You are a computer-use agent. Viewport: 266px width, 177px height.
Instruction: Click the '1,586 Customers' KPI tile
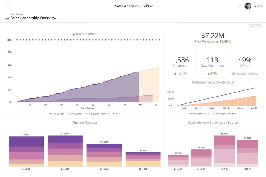click(x=180, y=62)
